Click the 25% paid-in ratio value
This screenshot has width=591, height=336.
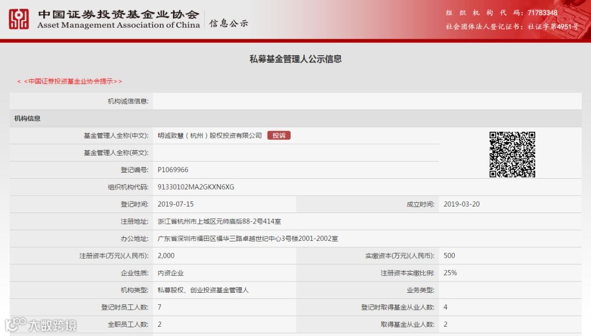coord(450,273)
